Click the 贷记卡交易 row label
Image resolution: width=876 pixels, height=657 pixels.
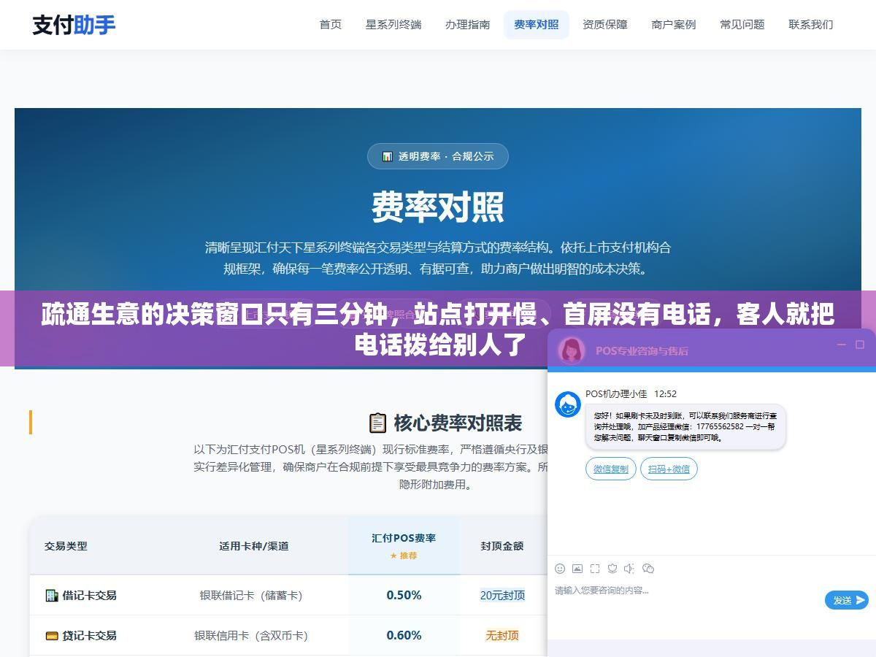[89, 635]
